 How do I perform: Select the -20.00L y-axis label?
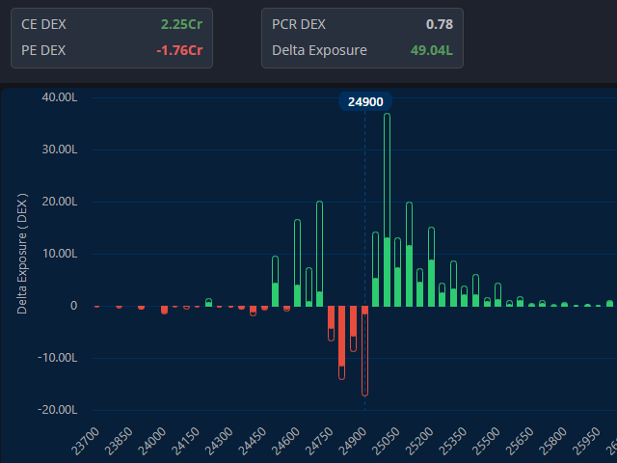(x=60, y=410)
